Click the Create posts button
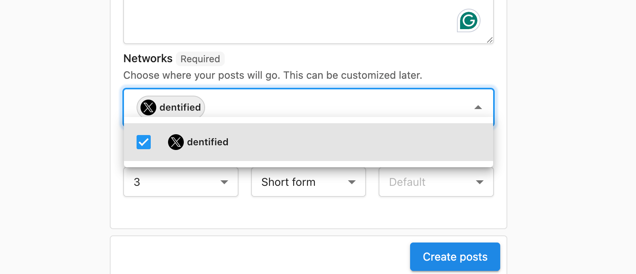 pyautogui.click(x=455, y=257)
